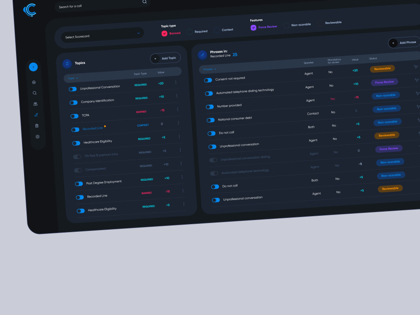Click Force Review status on Automated telephone dialing
Image resolution: width=420 pixels, height=315 pixels.
[384, 82]
